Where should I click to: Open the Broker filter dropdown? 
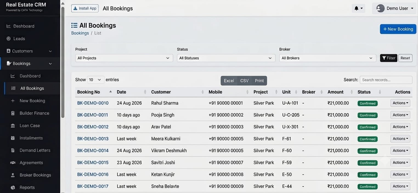tap(327, 58)
